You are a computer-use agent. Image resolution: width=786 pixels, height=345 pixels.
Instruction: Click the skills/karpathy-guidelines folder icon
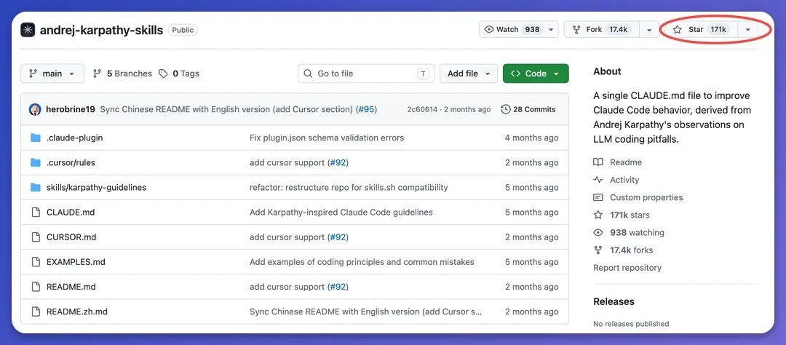tap(35, 187)
